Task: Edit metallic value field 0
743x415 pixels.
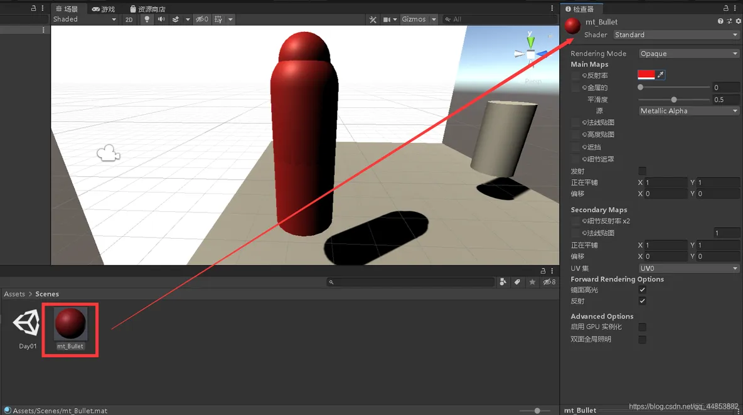Action: coord(726,87)
